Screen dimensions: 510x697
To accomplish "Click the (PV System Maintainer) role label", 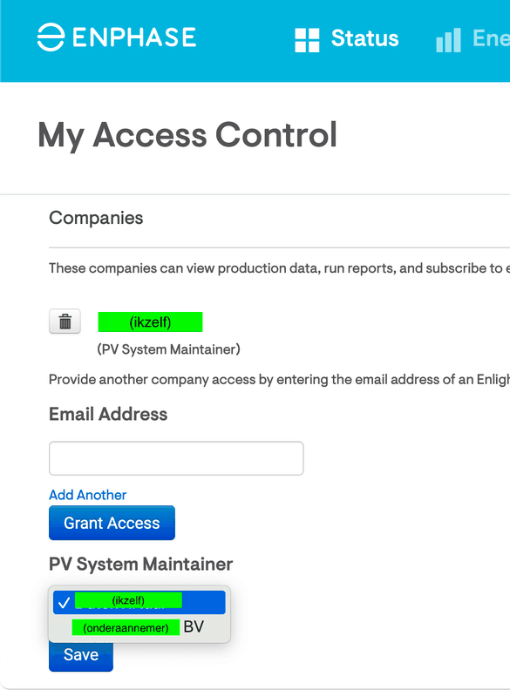I will (168, 349).
